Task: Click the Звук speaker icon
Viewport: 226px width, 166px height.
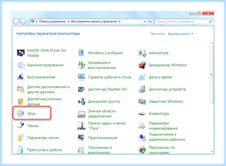Action: [21, 113]
